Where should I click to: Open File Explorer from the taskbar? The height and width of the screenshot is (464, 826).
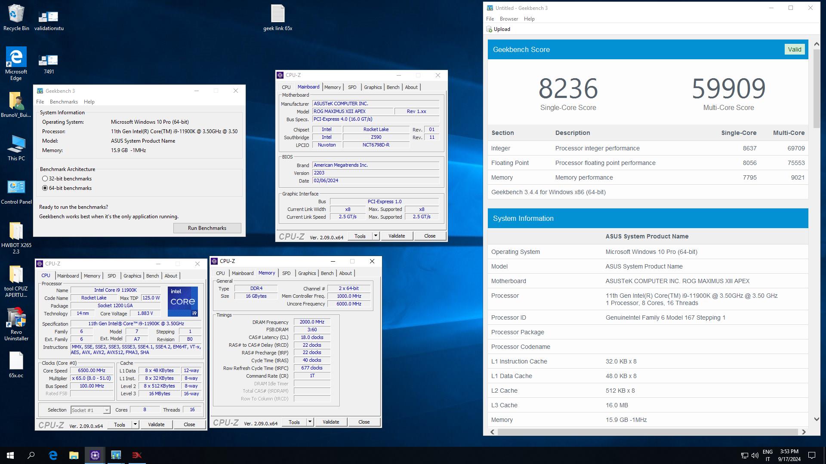pyautogui.click(x=74, y=455)
